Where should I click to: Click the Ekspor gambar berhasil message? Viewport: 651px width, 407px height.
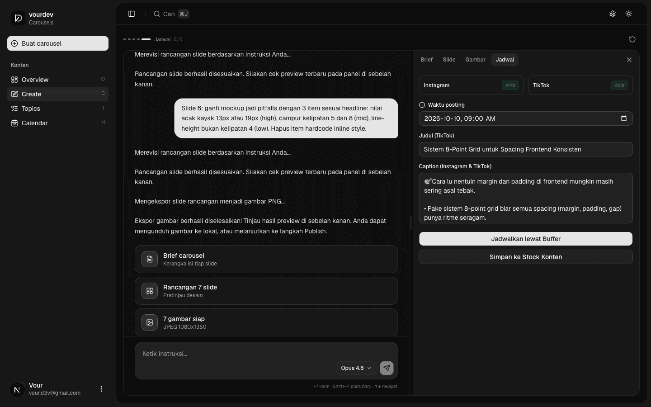(260, 226)
